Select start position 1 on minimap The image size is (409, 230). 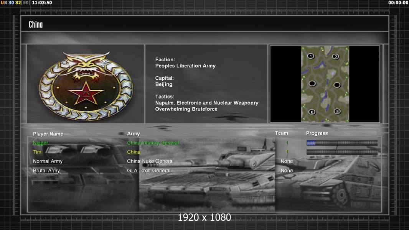[x=311, y=56]
